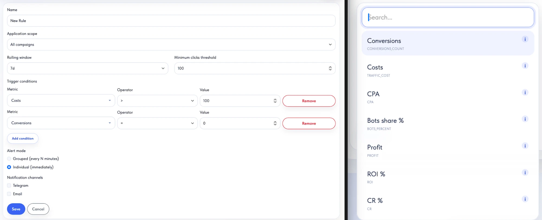
Task: Open operator dropdown showing equals
Action: pyautogui.click(x=157, y=123)
